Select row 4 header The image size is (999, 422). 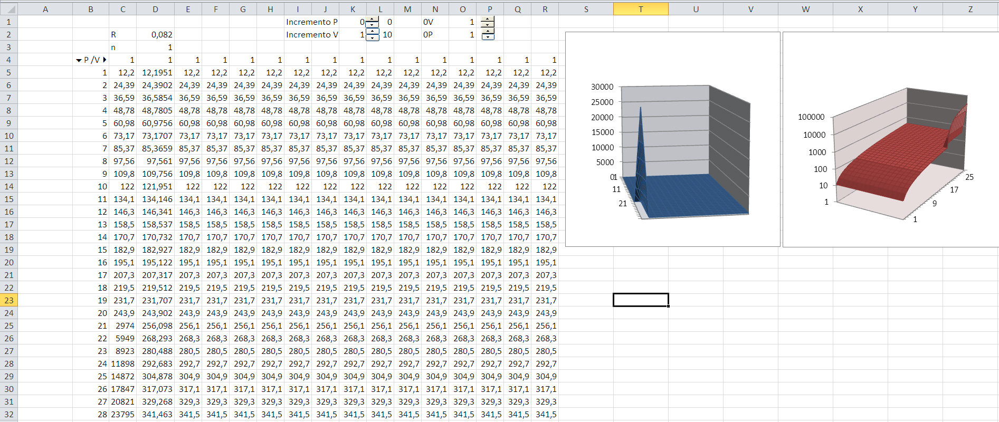click(x=9, y=60)
